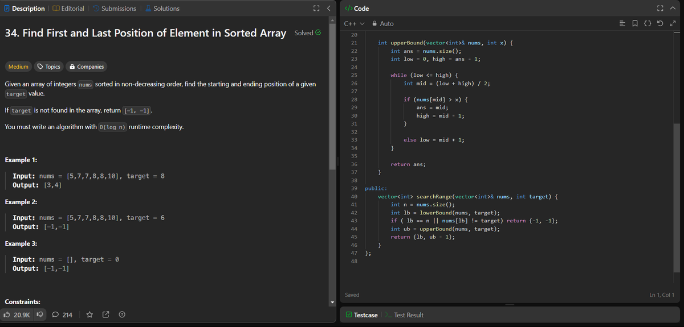Click the problem title heading
Image resolution: width=684 pixels, height=327 pixels.
145,33
